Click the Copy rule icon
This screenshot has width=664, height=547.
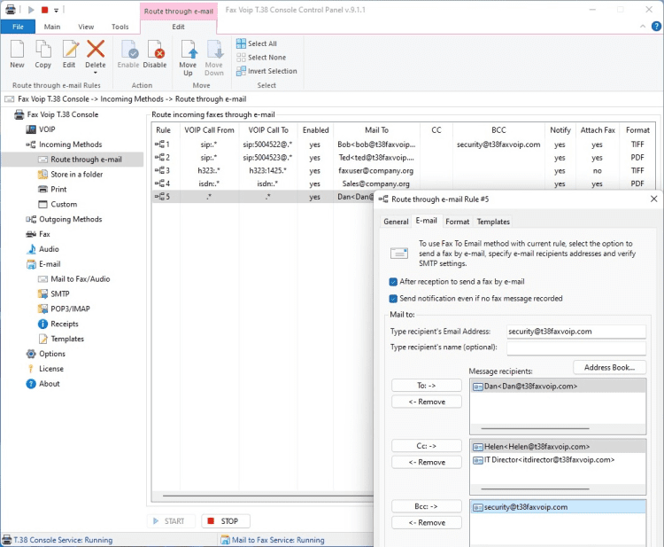pyautogui.click(x=42, y=50)
